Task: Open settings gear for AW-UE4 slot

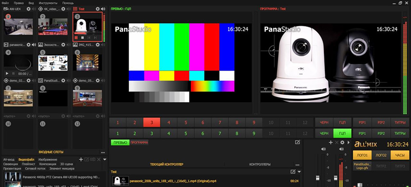Action: [x=28, y=9]
